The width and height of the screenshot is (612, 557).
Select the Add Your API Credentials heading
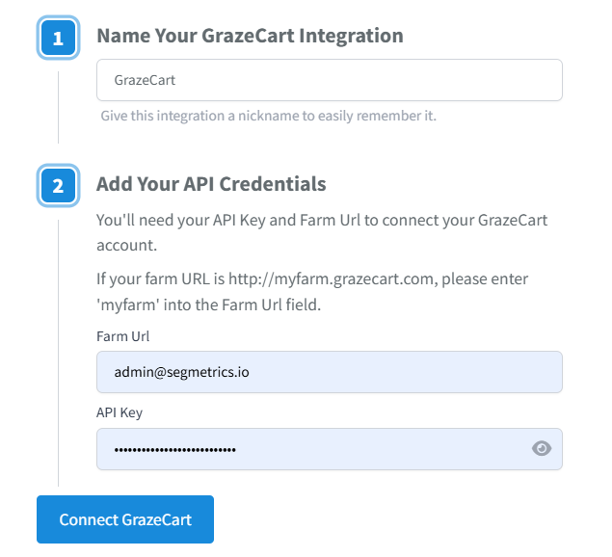coord(211,184)
